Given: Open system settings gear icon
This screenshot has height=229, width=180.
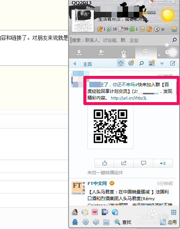Looking at the screenshot, I should point(86,222).
